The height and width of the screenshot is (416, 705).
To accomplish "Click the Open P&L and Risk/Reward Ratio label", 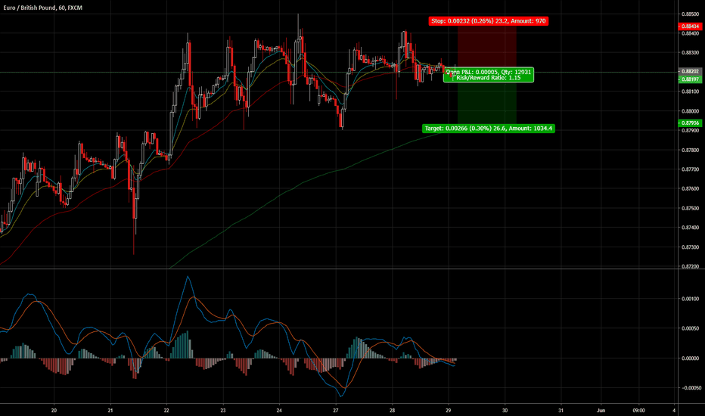I will (489, 75).
